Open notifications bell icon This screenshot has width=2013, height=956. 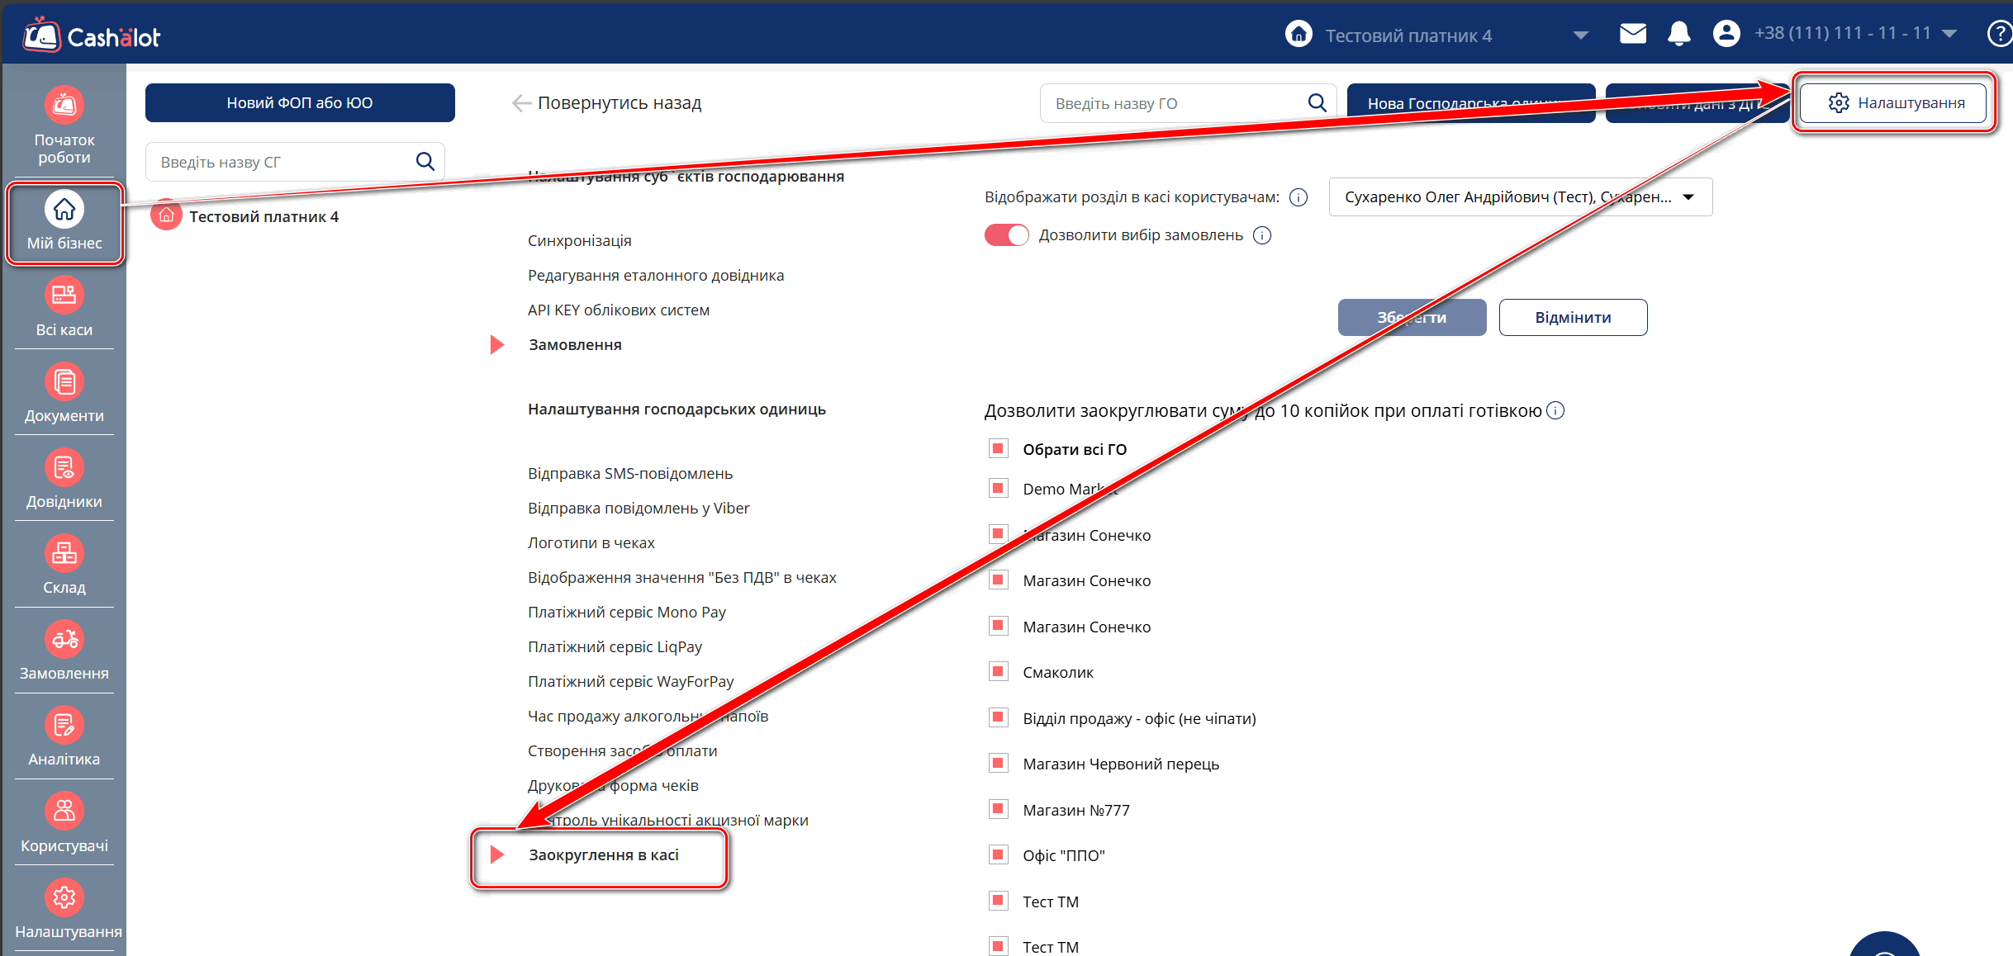pos(1678,34)
